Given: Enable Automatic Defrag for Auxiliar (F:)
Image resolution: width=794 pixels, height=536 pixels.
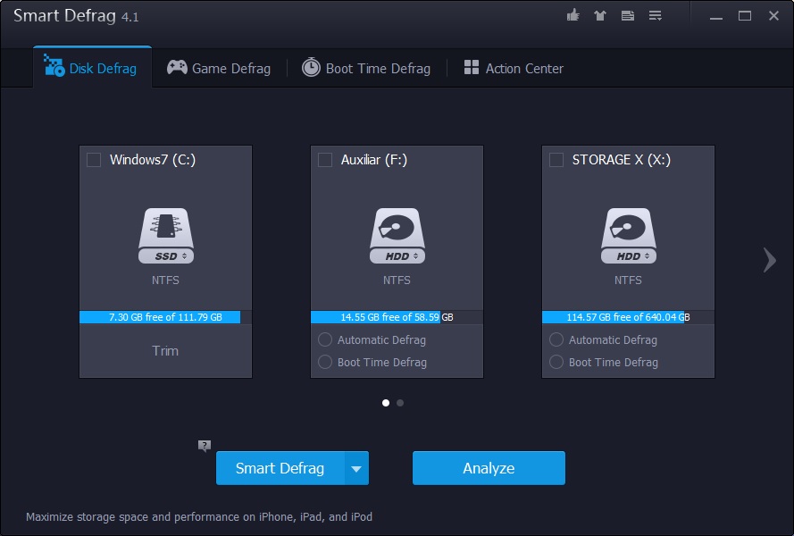Looking at the screenshot, I should (x=325, y=339).
